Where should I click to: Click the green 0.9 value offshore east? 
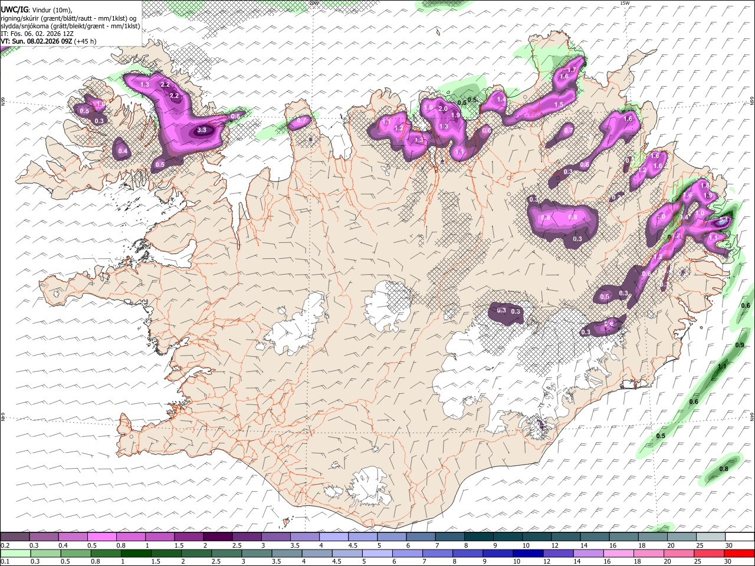tap(740, 345)
